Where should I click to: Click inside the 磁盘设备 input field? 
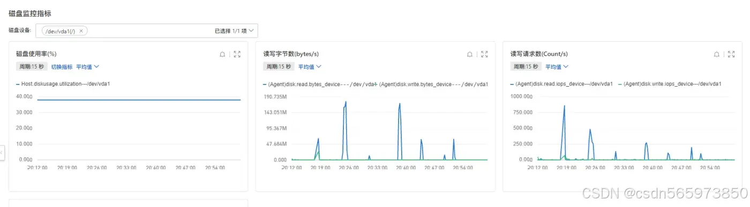click(147, 31)
